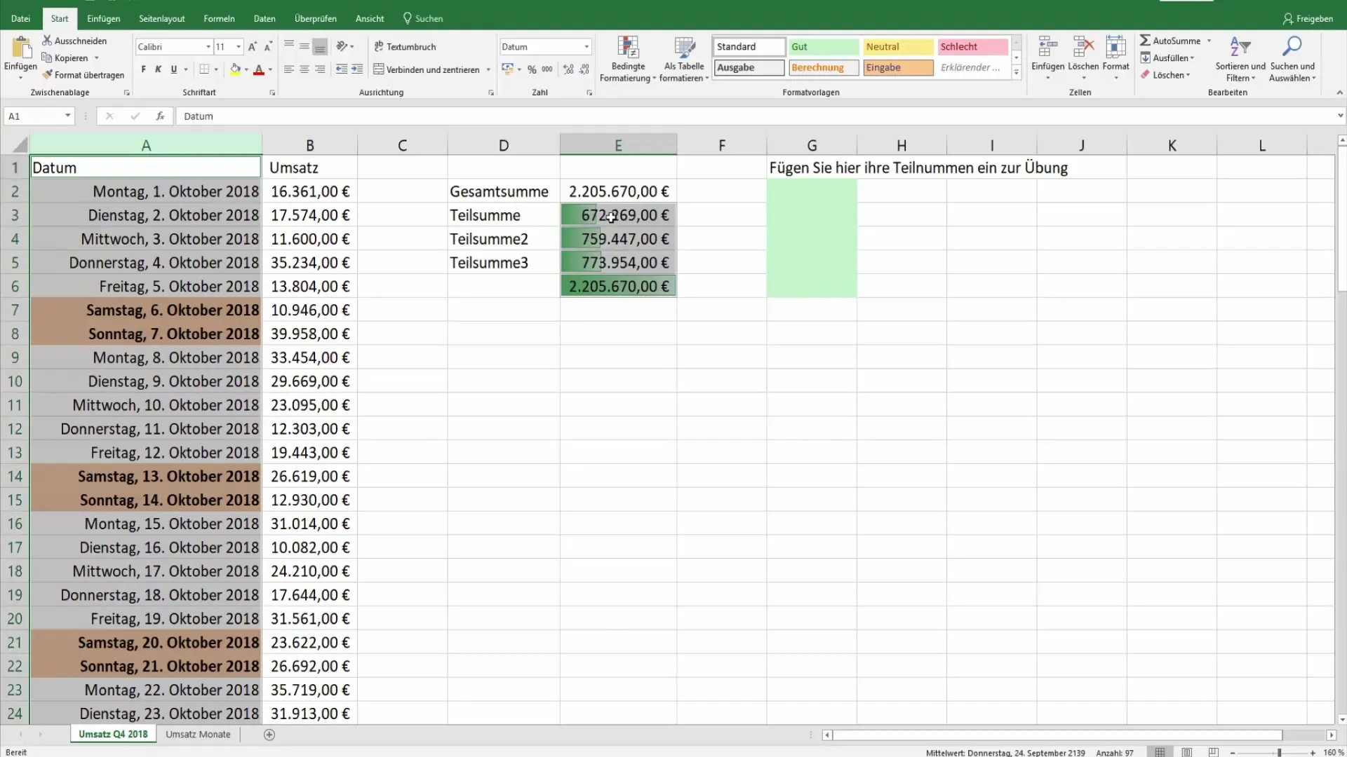Align cell text left
The height and width of the screenshot is (757, 1347).
pyautogui.click(x=289, y=69)
